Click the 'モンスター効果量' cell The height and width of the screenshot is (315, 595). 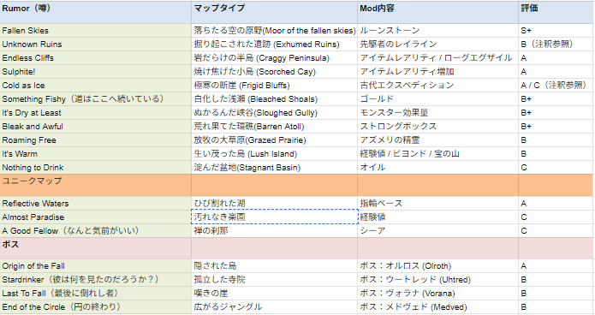[437, 113]
